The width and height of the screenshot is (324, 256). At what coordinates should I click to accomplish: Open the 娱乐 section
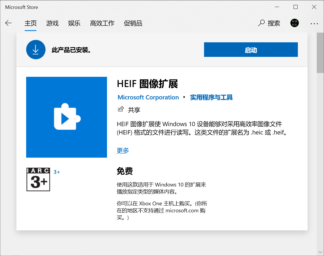pyautogui.click(x=74, y=23)
